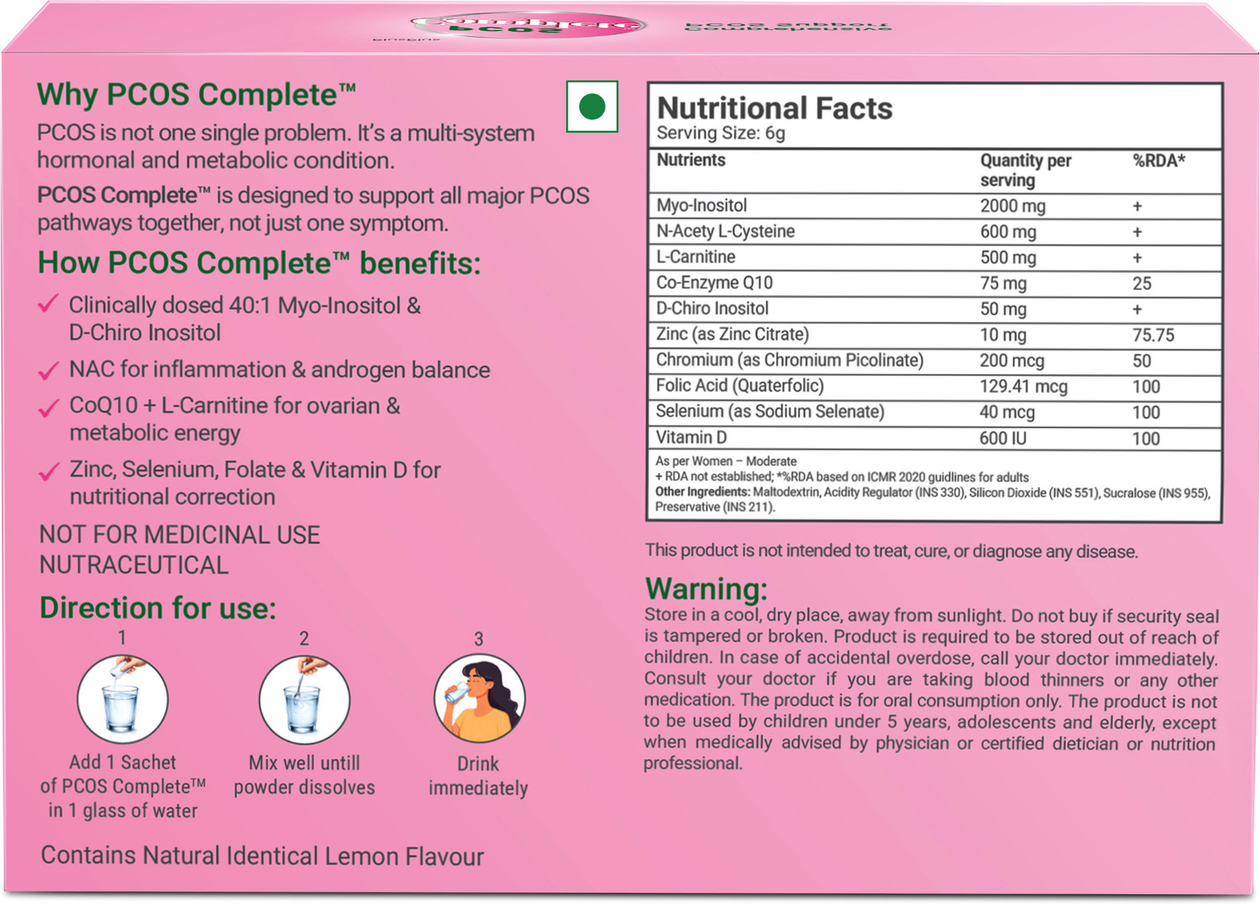Screen dimensions: 1260x904
Task: Click the 'Why PCOS Complete' heading
Action: [x=197, y=94]
